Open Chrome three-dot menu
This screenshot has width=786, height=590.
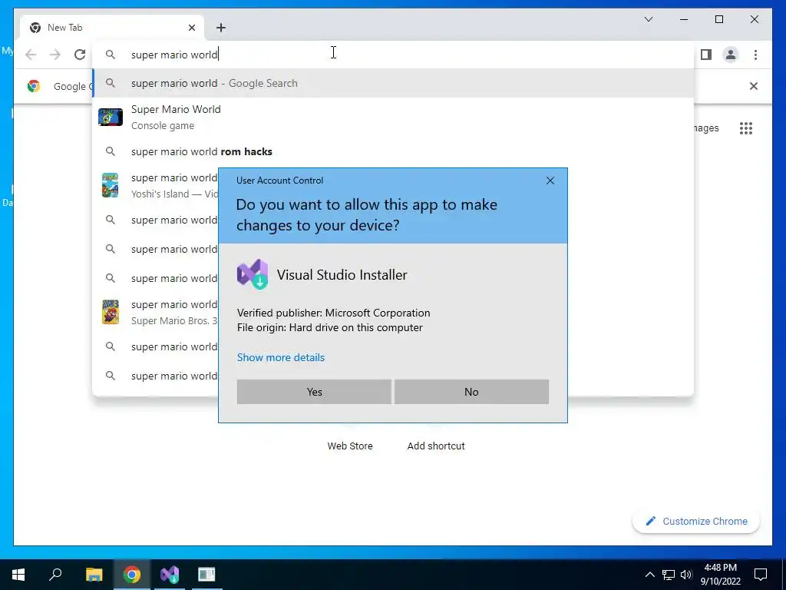755,55
